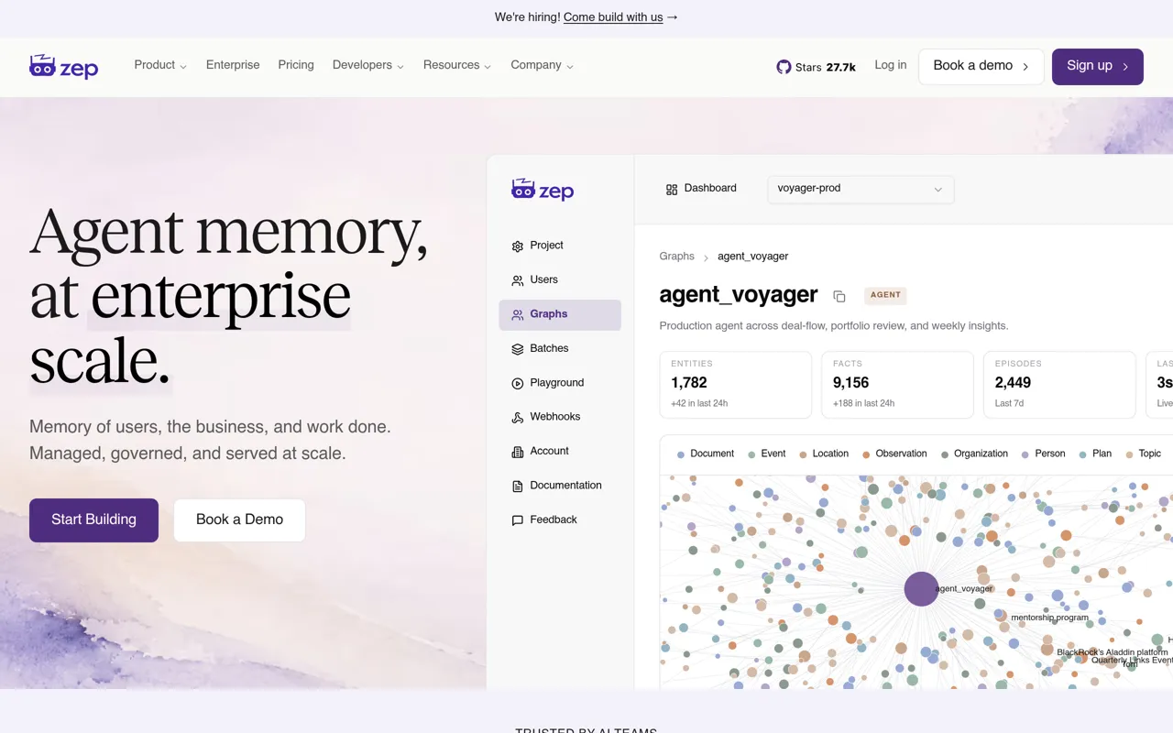Click the Feedback chat bubble icon
The image size is (1173, 733).
518,520
